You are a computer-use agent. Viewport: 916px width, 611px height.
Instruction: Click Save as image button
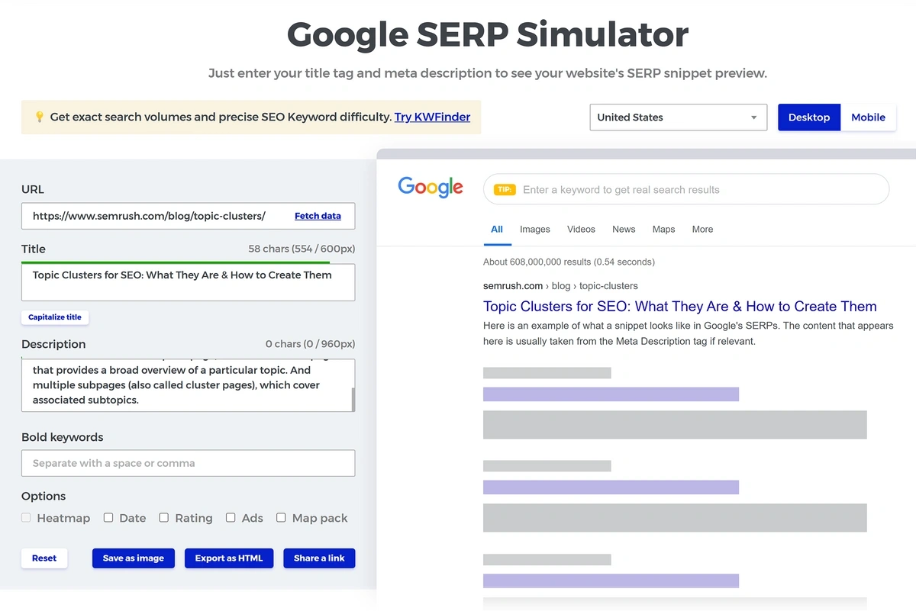[x=134, y=558]
